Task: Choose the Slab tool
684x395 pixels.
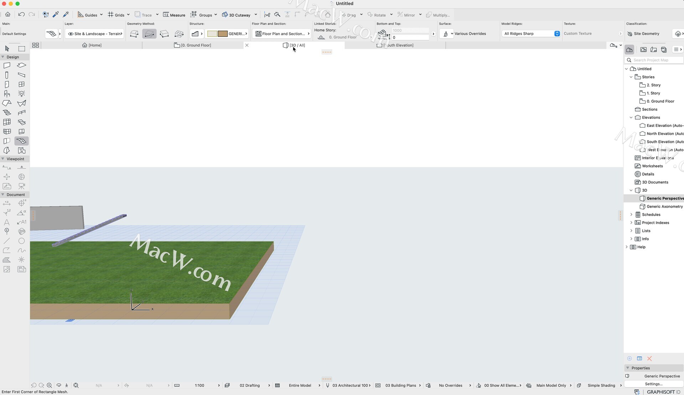Action: coord(22,66)
